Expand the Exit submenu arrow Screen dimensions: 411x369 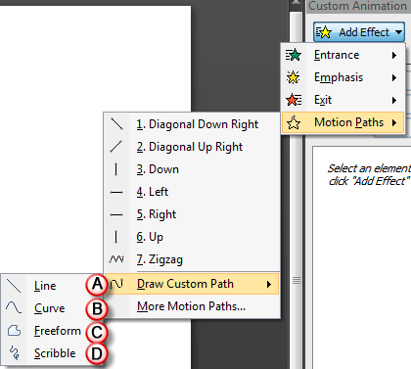pyautogui.click(x=394, y=100)
